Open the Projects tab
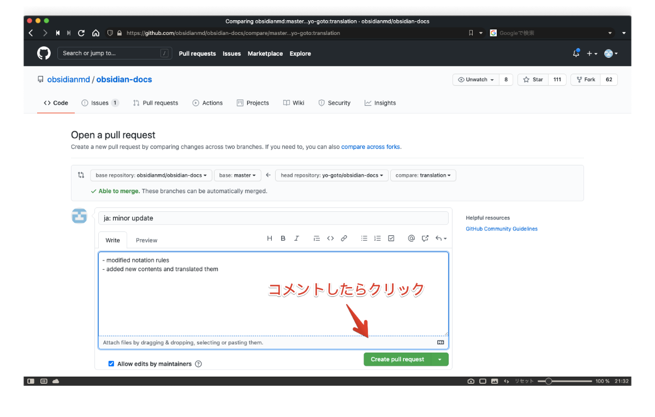The image size is (655, 417). pos(253,103)
